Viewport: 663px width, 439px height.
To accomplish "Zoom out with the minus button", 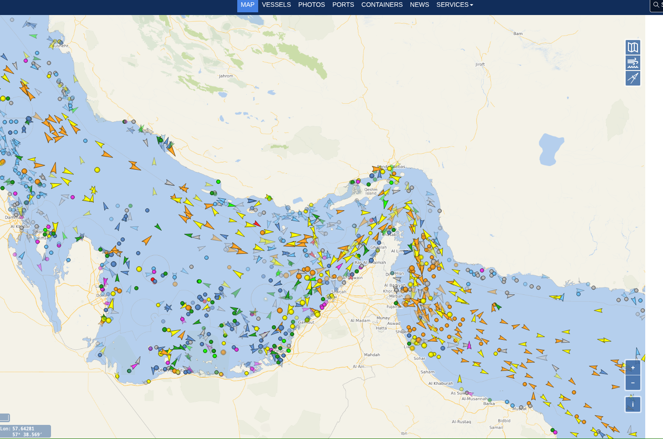I will coord(633,383).
